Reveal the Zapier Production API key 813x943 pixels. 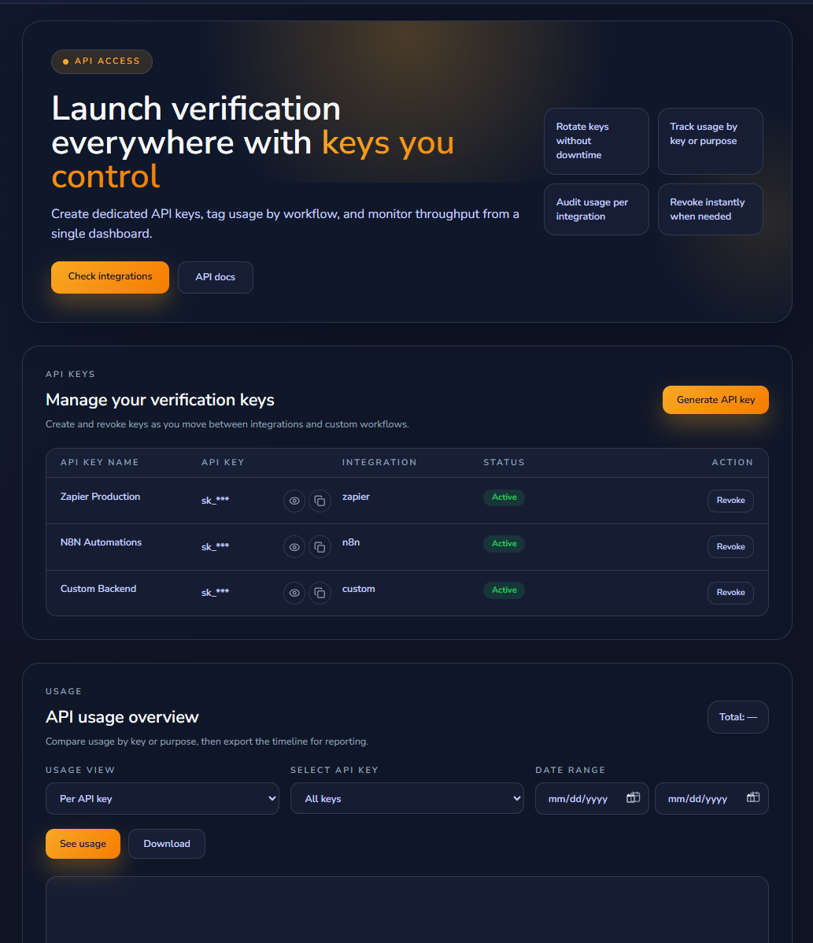click(x=294, y=501)
